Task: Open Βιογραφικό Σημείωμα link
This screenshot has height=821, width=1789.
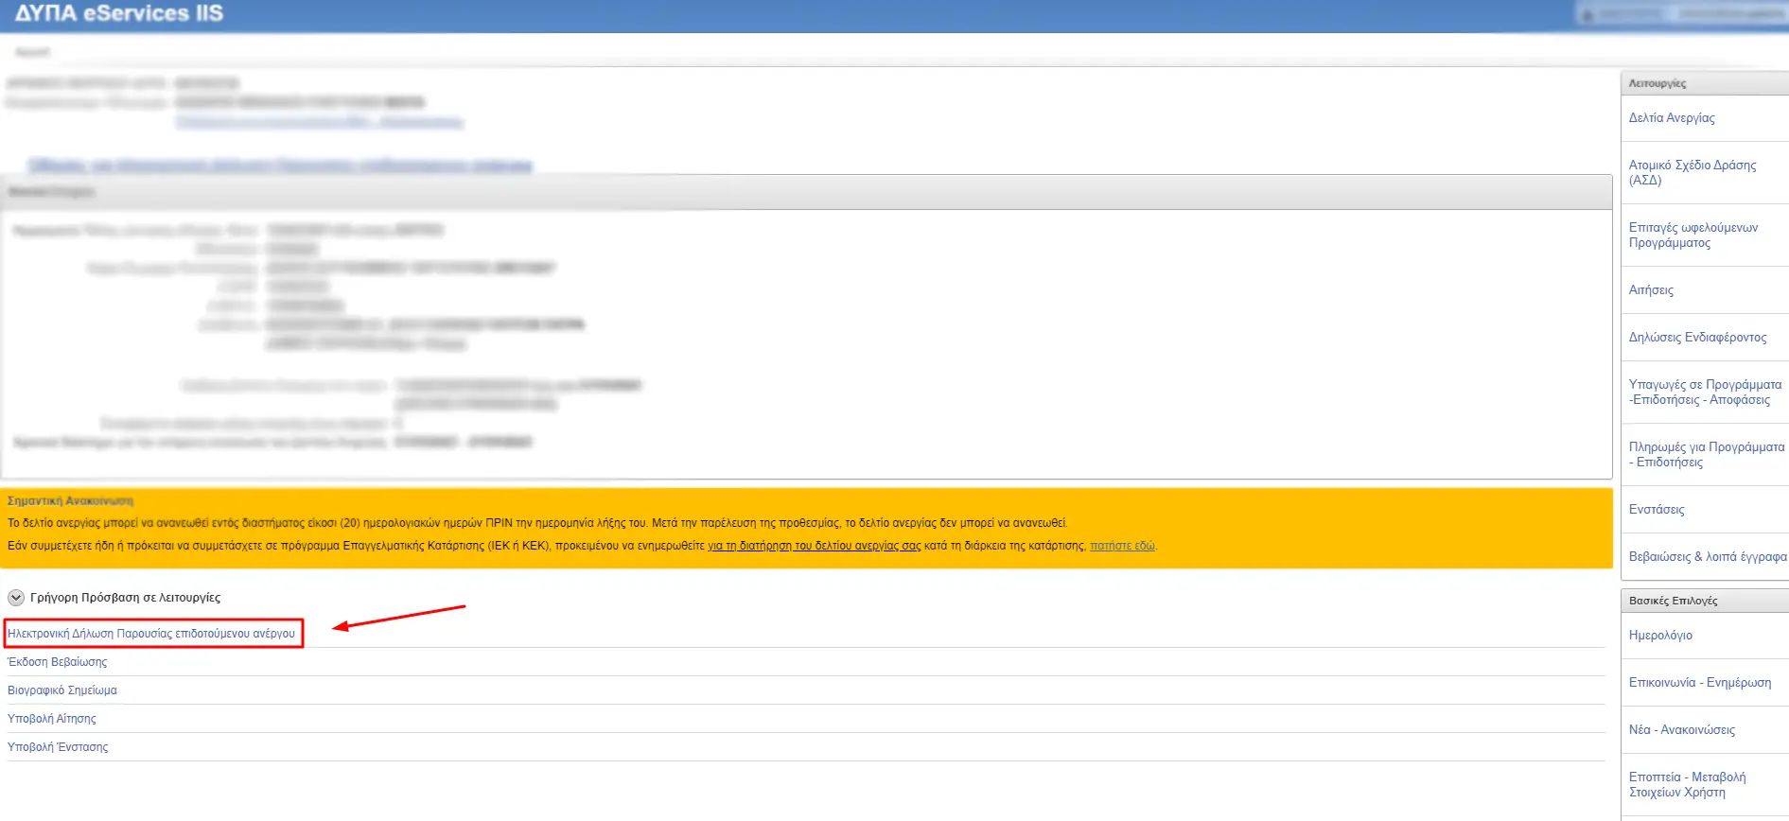Action: [x=62, y=690]
